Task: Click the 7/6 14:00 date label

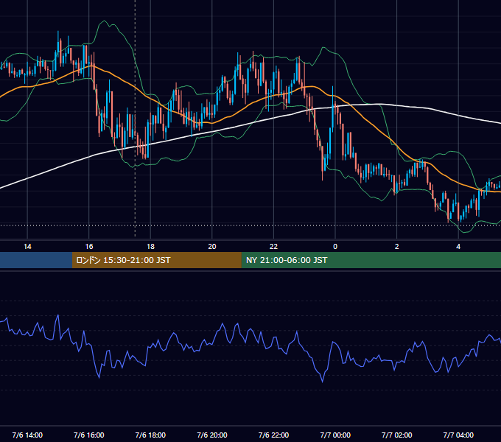Action: [x=27, y=435]
